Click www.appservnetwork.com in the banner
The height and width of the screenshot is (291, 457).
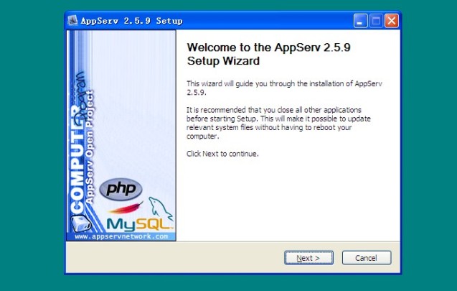[121, 236]
